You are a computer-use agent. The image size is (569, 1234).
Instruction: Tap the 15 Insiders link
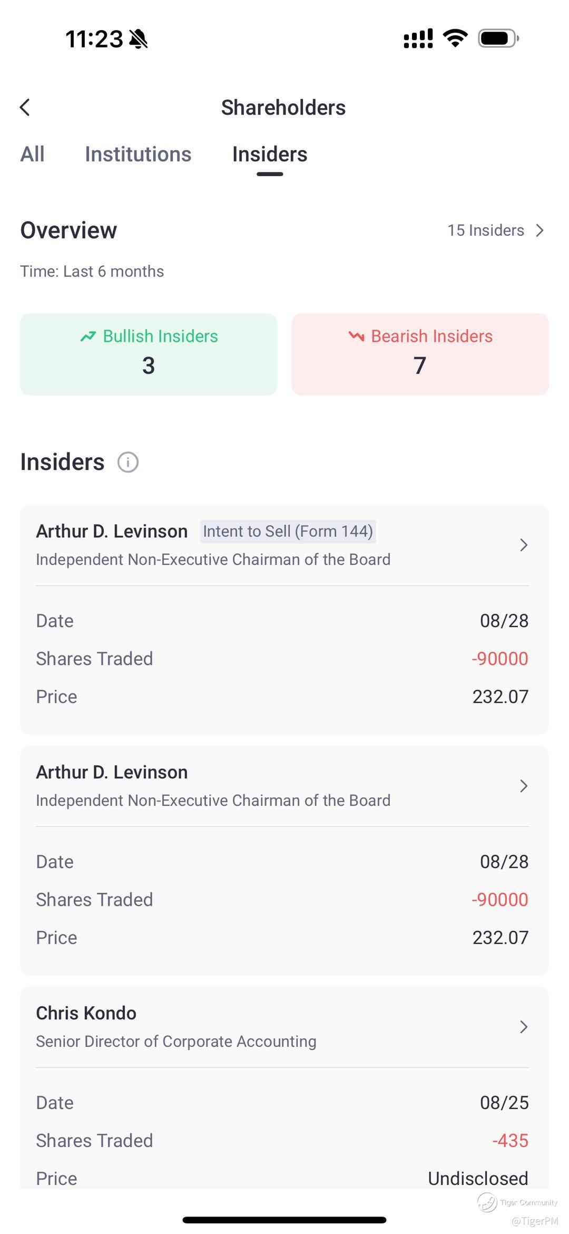click(x=485, y=230)
